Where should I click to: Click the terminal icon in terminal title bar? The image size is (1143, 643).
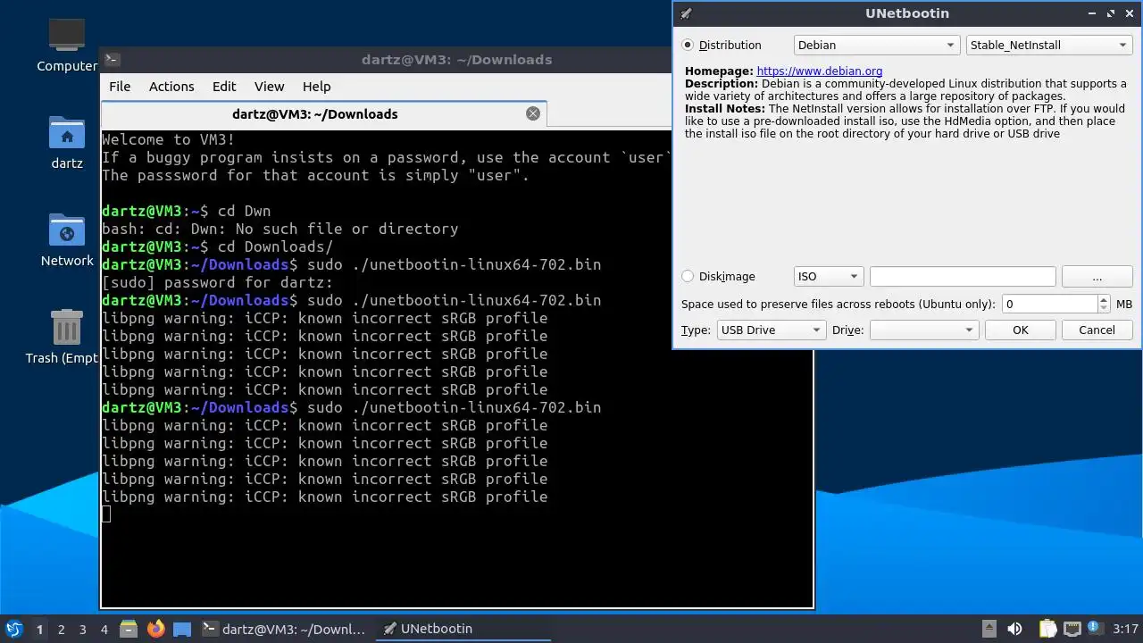click(112, 60)
